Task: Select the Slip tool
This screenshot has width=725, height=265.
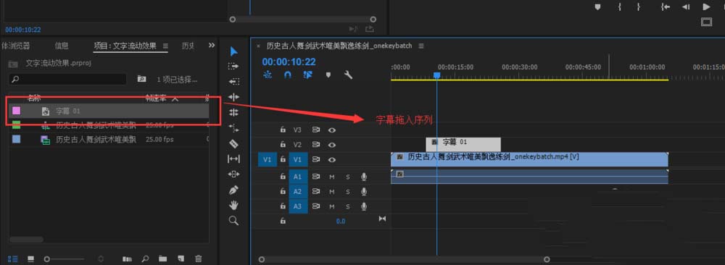Action: (233, 159)
